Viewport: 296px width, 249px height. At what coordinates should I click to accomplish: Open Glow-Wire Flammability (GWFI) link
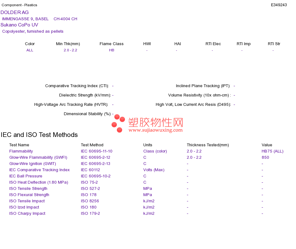pyautogui.click(x=38, y=157)
